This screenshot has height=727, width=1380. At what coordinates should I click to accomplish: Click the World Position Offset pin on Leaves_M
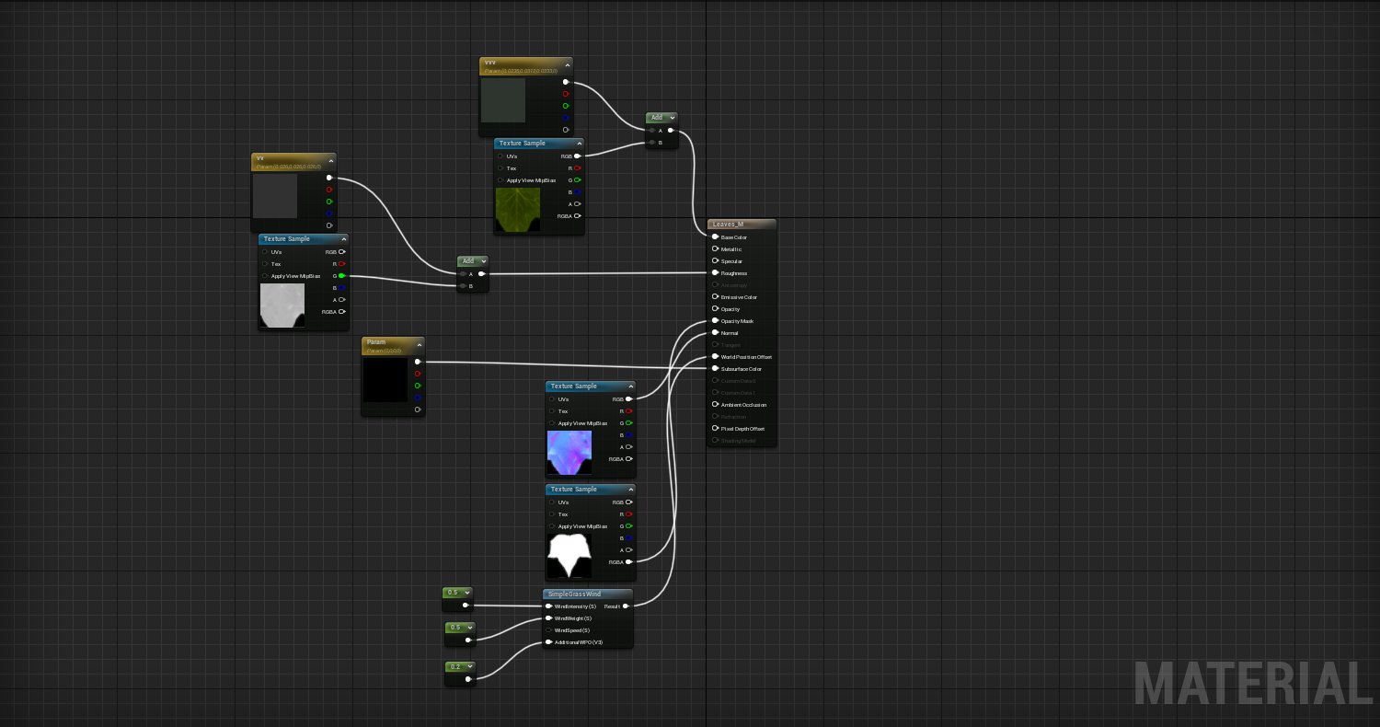[x=714, y=357]
